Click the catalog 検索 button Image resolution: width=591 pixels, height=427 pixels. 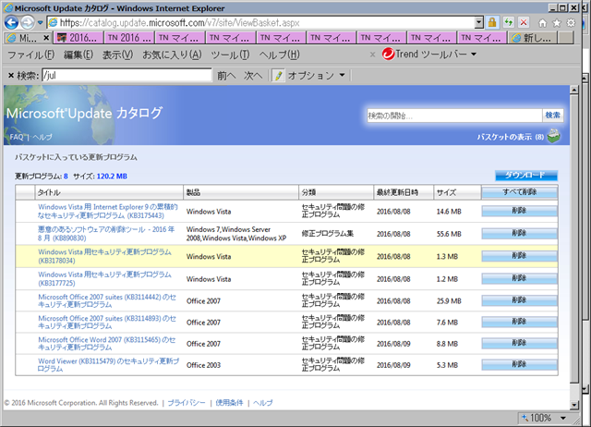(552, 116)
